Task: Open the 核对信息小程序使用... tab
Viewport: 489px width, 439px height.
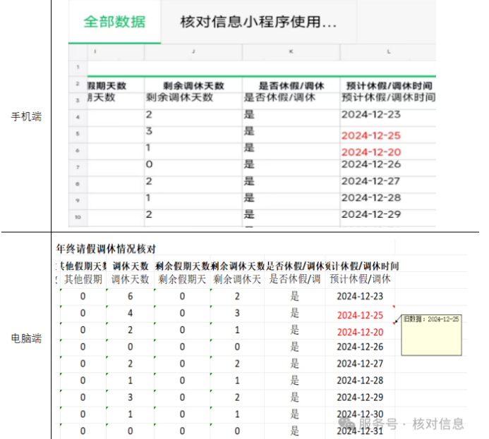Action: click(x=258, y=22)
